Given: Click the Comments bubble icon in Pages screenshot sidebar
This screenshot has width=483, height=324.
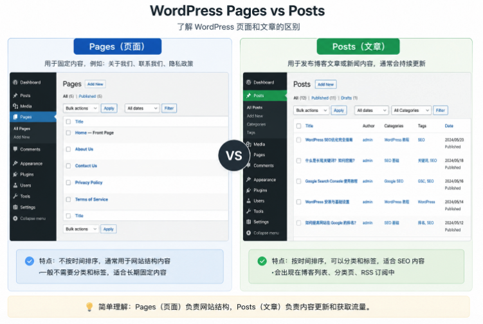Looking at the screenshot, I should pyautogui.click(x=15, y=149).
